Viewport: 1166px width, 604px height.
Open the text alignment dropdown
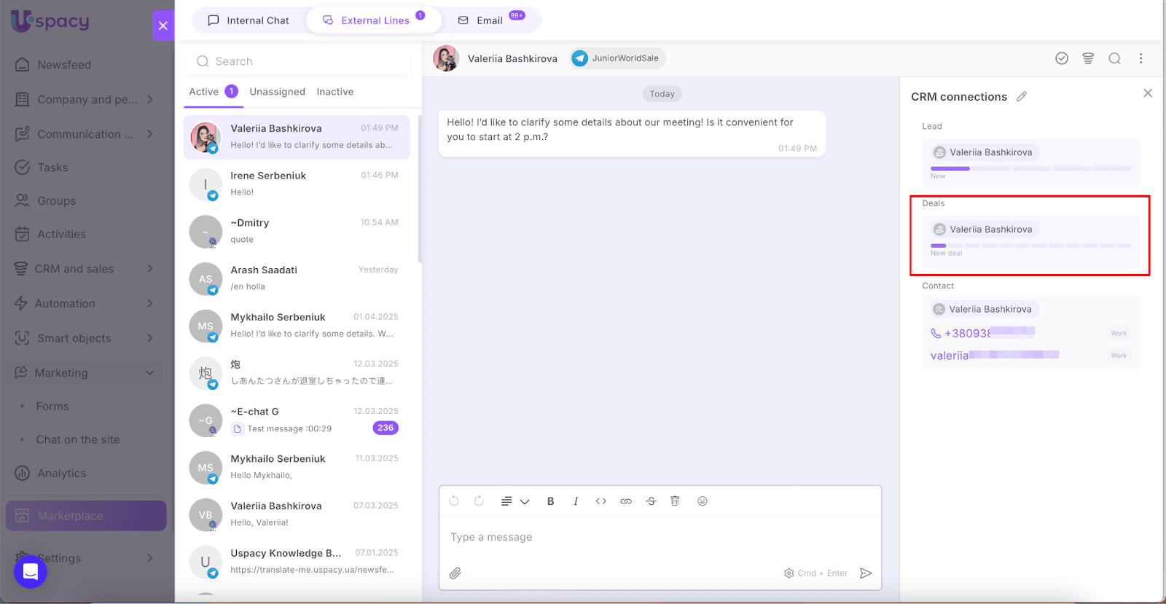(x=514, y=501)
